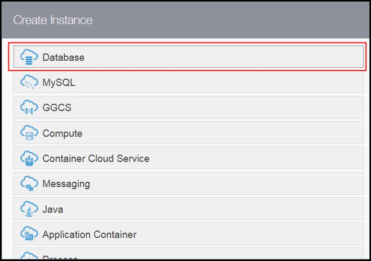Screen dimensions: 371x261
Task: Click the partially visible Process icon
Action: point(29,256)
